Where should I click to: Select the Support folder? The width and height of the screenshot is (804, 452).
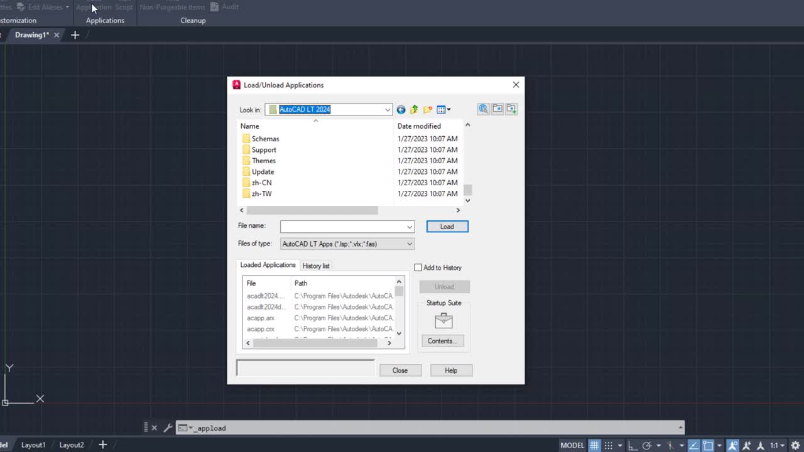pyautogui.click(x=259, y=150)
